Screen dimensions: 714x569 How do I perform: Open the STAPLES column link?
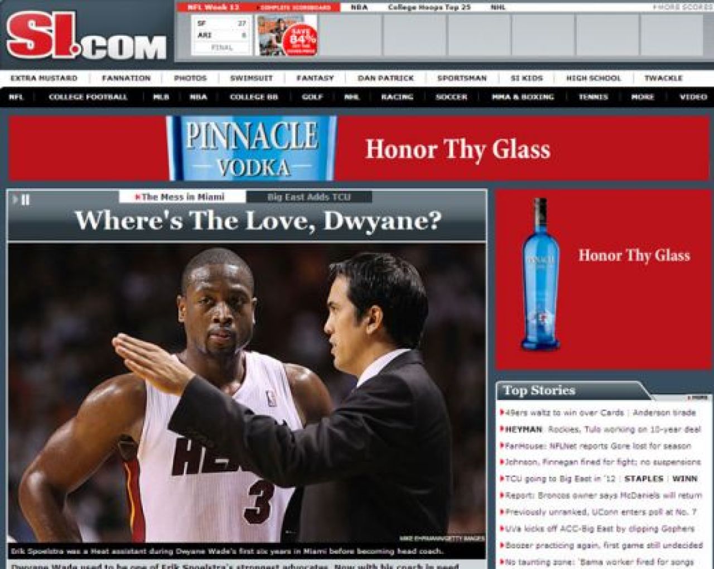coord(644,479)
